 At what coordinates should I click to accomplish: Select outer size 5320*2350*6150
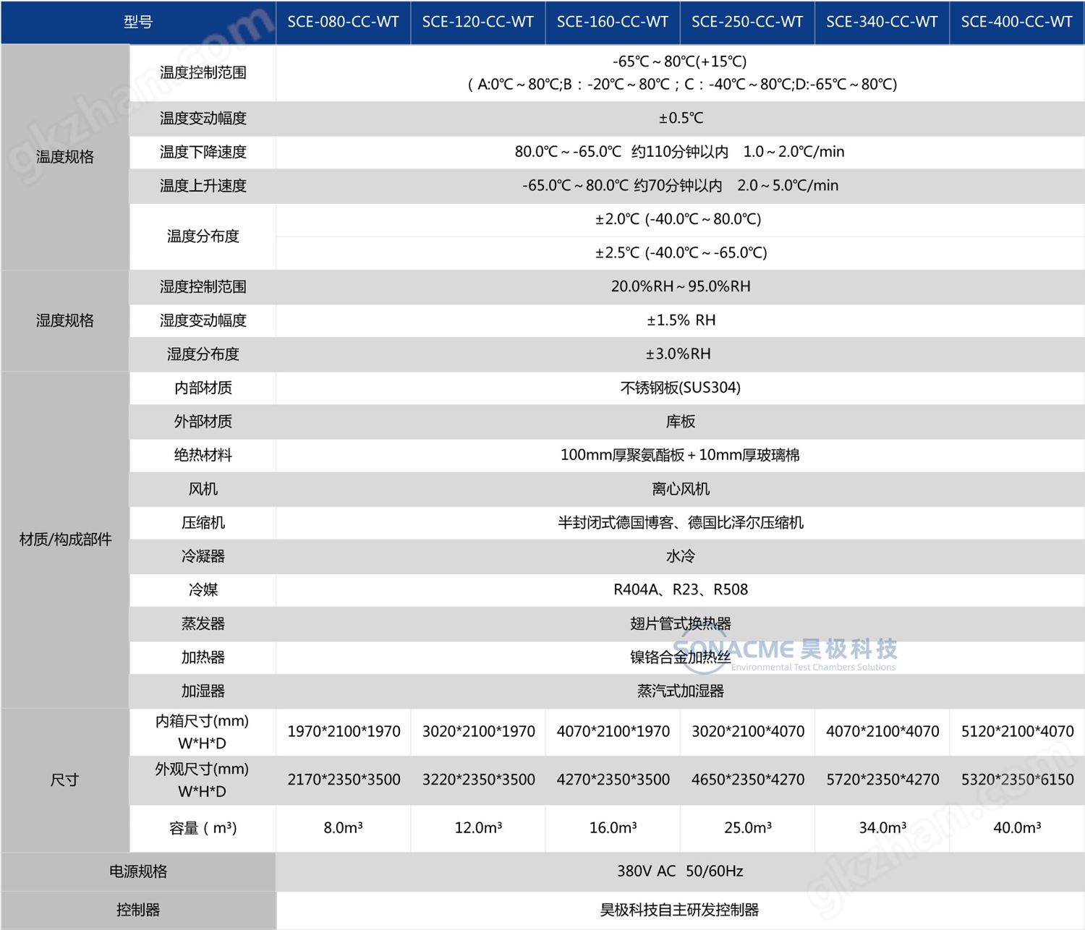(1017, 780)
